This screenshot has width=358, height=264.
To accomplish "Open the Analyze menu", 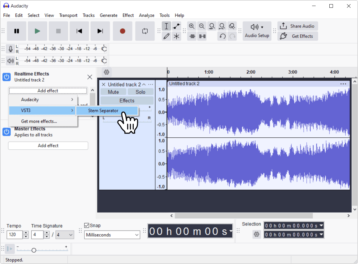I will [x=146, y=15].
